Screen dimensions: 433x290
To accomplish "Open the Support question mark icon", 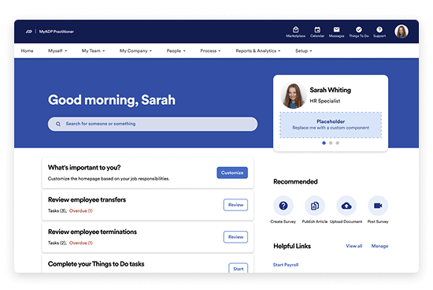I will [x=379, y=29].
